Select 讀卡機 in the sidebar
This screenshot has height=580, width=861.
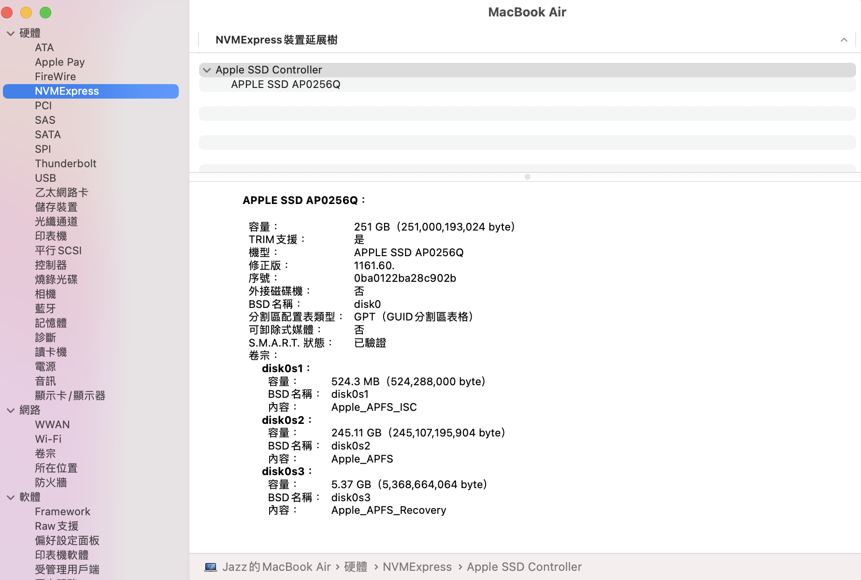[x=51, y=352]
